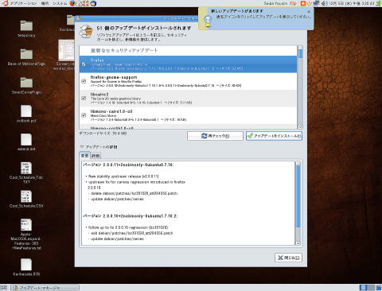Click the yellow crown tray icon
Screen dimensions: 382x291
tap(310, 3)
